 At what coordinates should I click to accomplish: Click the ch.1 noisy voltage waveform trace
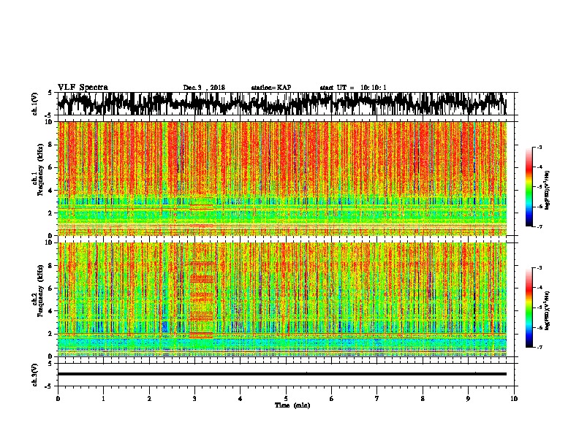[x=282, y=104]
